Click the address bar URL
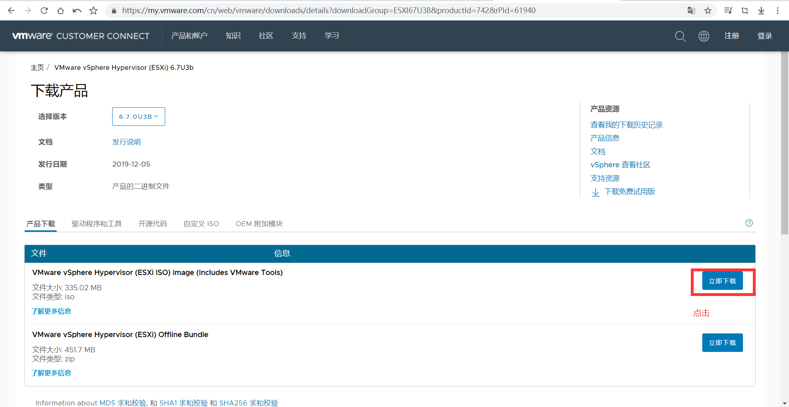This screenshot has width=789, height=407. [x=329, y=11]
